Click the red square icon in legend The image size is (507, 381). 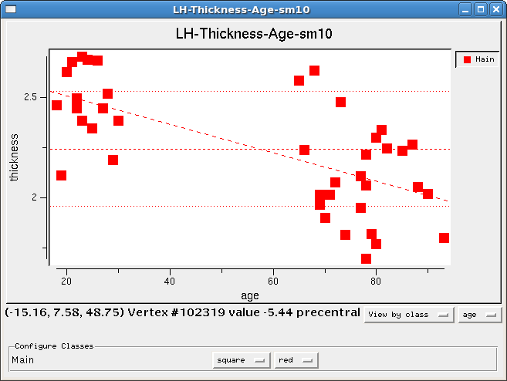(467, 59)
